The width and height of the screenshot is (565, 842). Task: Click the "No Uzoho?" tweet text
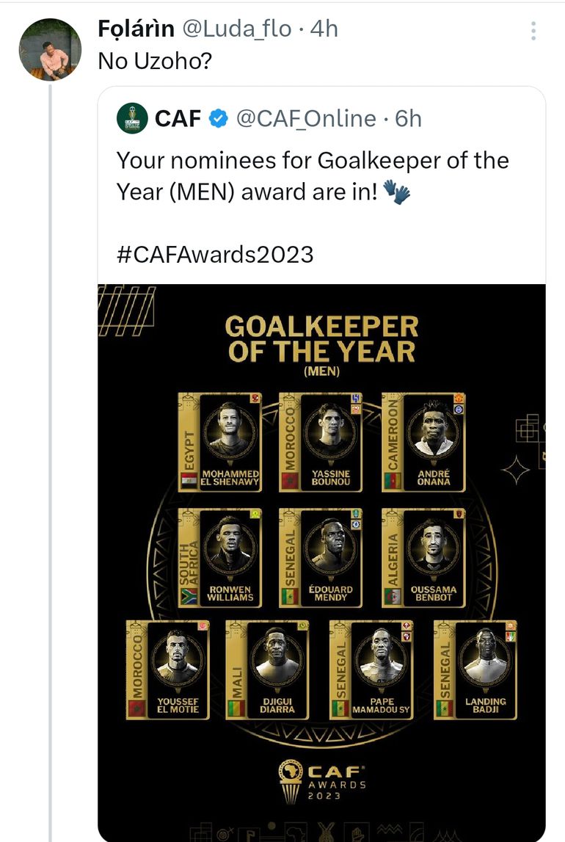click(155, 62)
